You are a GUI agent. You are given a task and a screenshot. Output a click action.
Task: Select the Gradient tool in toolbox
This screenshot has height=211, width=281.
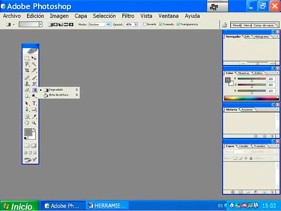pos(34,90)
